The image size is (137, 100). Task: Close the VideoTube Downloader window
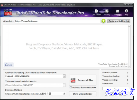131,4
